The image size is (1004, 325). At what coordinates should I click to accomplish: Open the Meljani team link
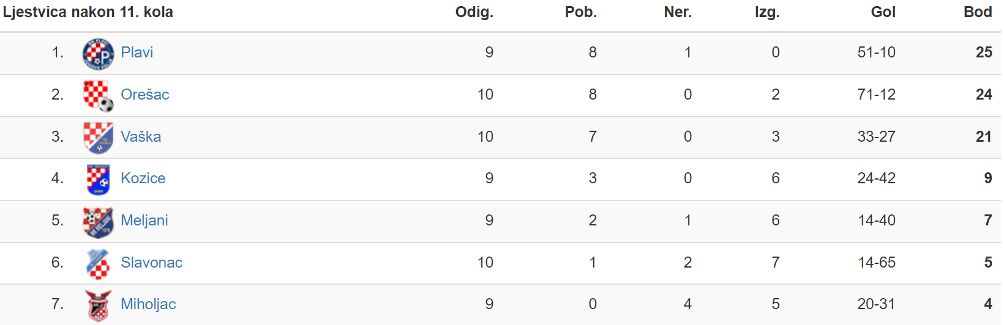(x=144, y=221)
